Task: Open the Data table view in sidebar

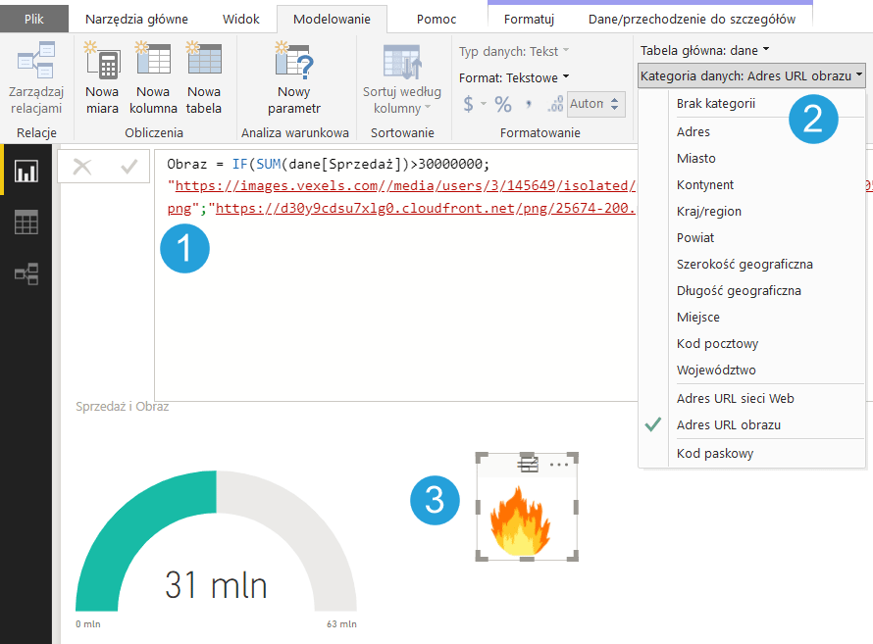Action: coord(26,223)
